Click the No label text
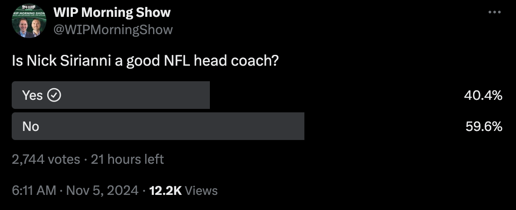 click(x=31, y=126)
